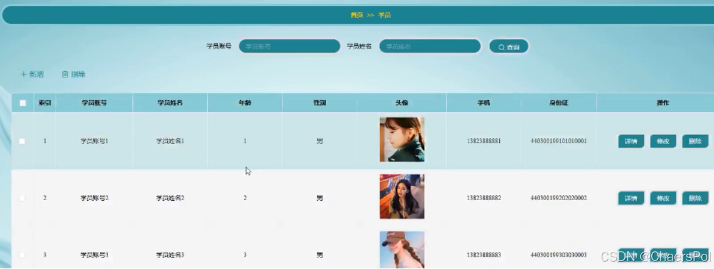The height and width of the screenshot is (269, 714).
Task: Click the 身份证 column header
Action: [559, 103]
